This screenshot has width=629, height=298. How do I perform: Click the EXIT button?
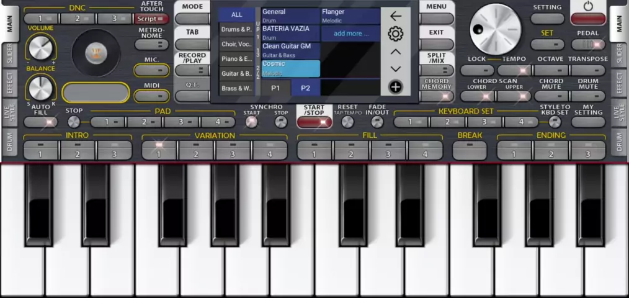(436, 32)
